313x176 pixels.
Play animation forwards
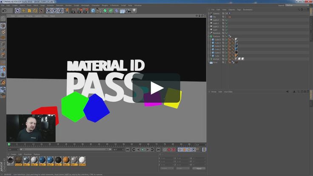[143, 150]
